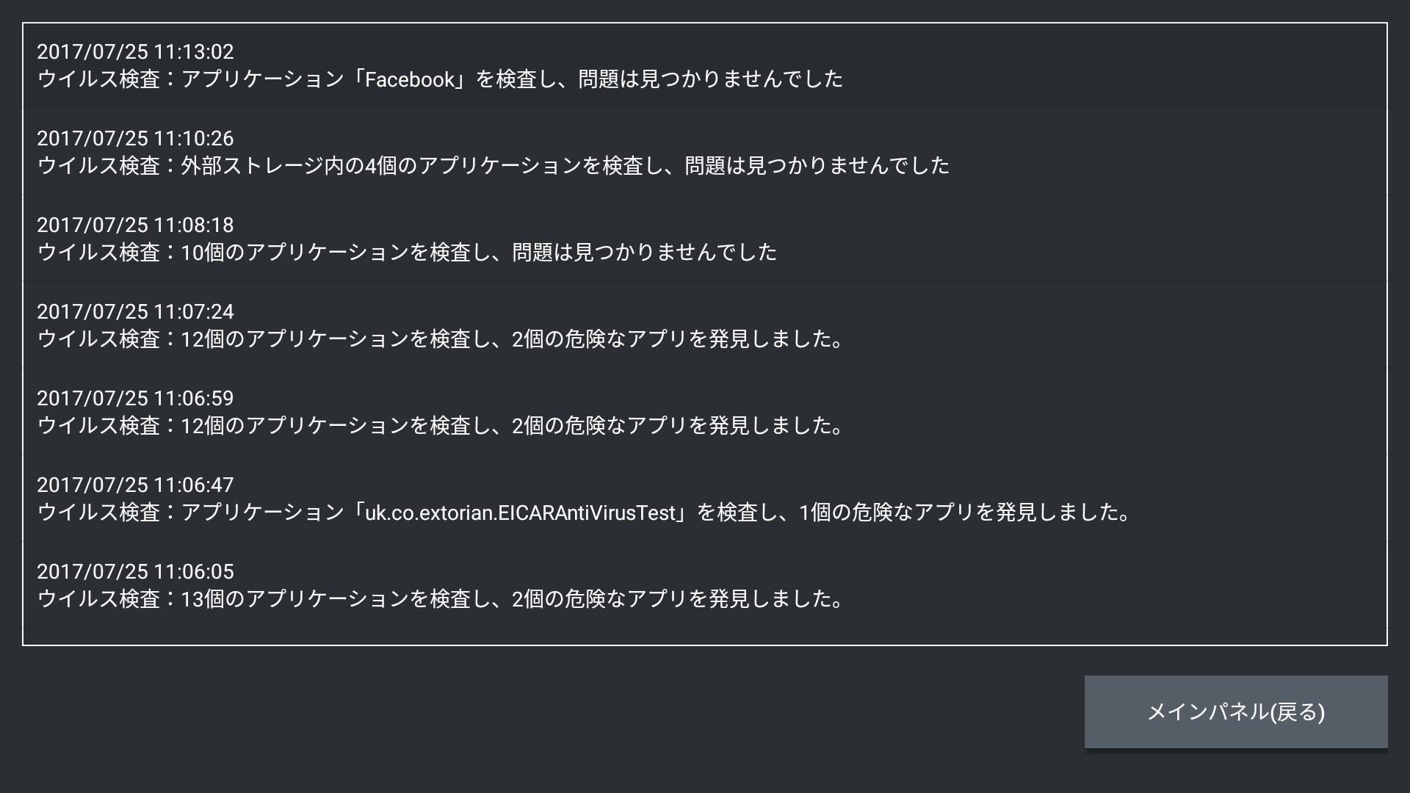Click the timestamp 2017/07/25 11:06:05
This screenshot has width=1410, height=793.
135,572
